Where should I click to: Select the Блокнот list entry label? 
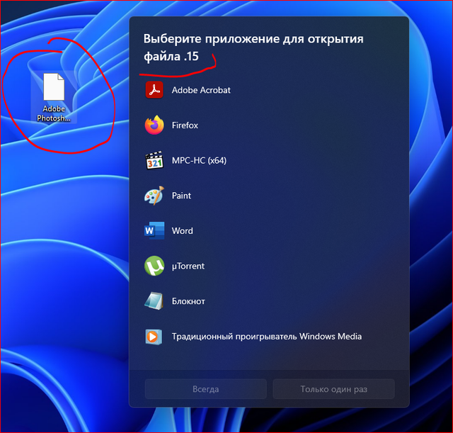tap(188, 301)
